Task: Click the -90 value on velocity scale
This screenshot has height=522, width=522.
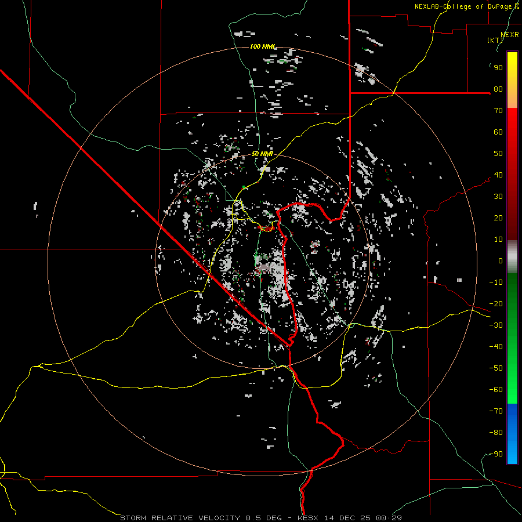Action: coord(496,454)
